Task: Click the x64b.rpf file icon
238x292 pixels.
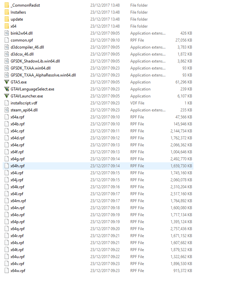Action: click(7, 124)
